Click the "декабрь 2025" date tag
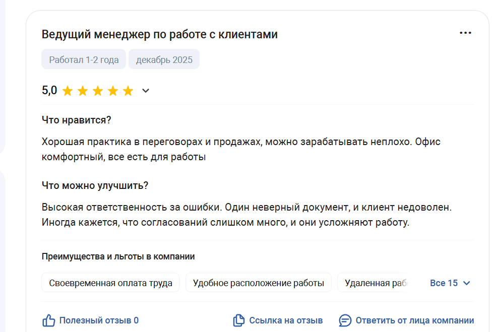This screenshot has height=332, width=494. [164, 59]
